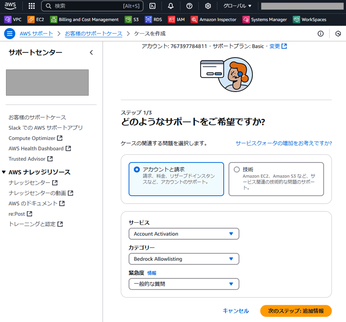The height and width of the screenshot is (322, 346).
Task: Open the services grid menu icon
Action: [x=31, y=6]
